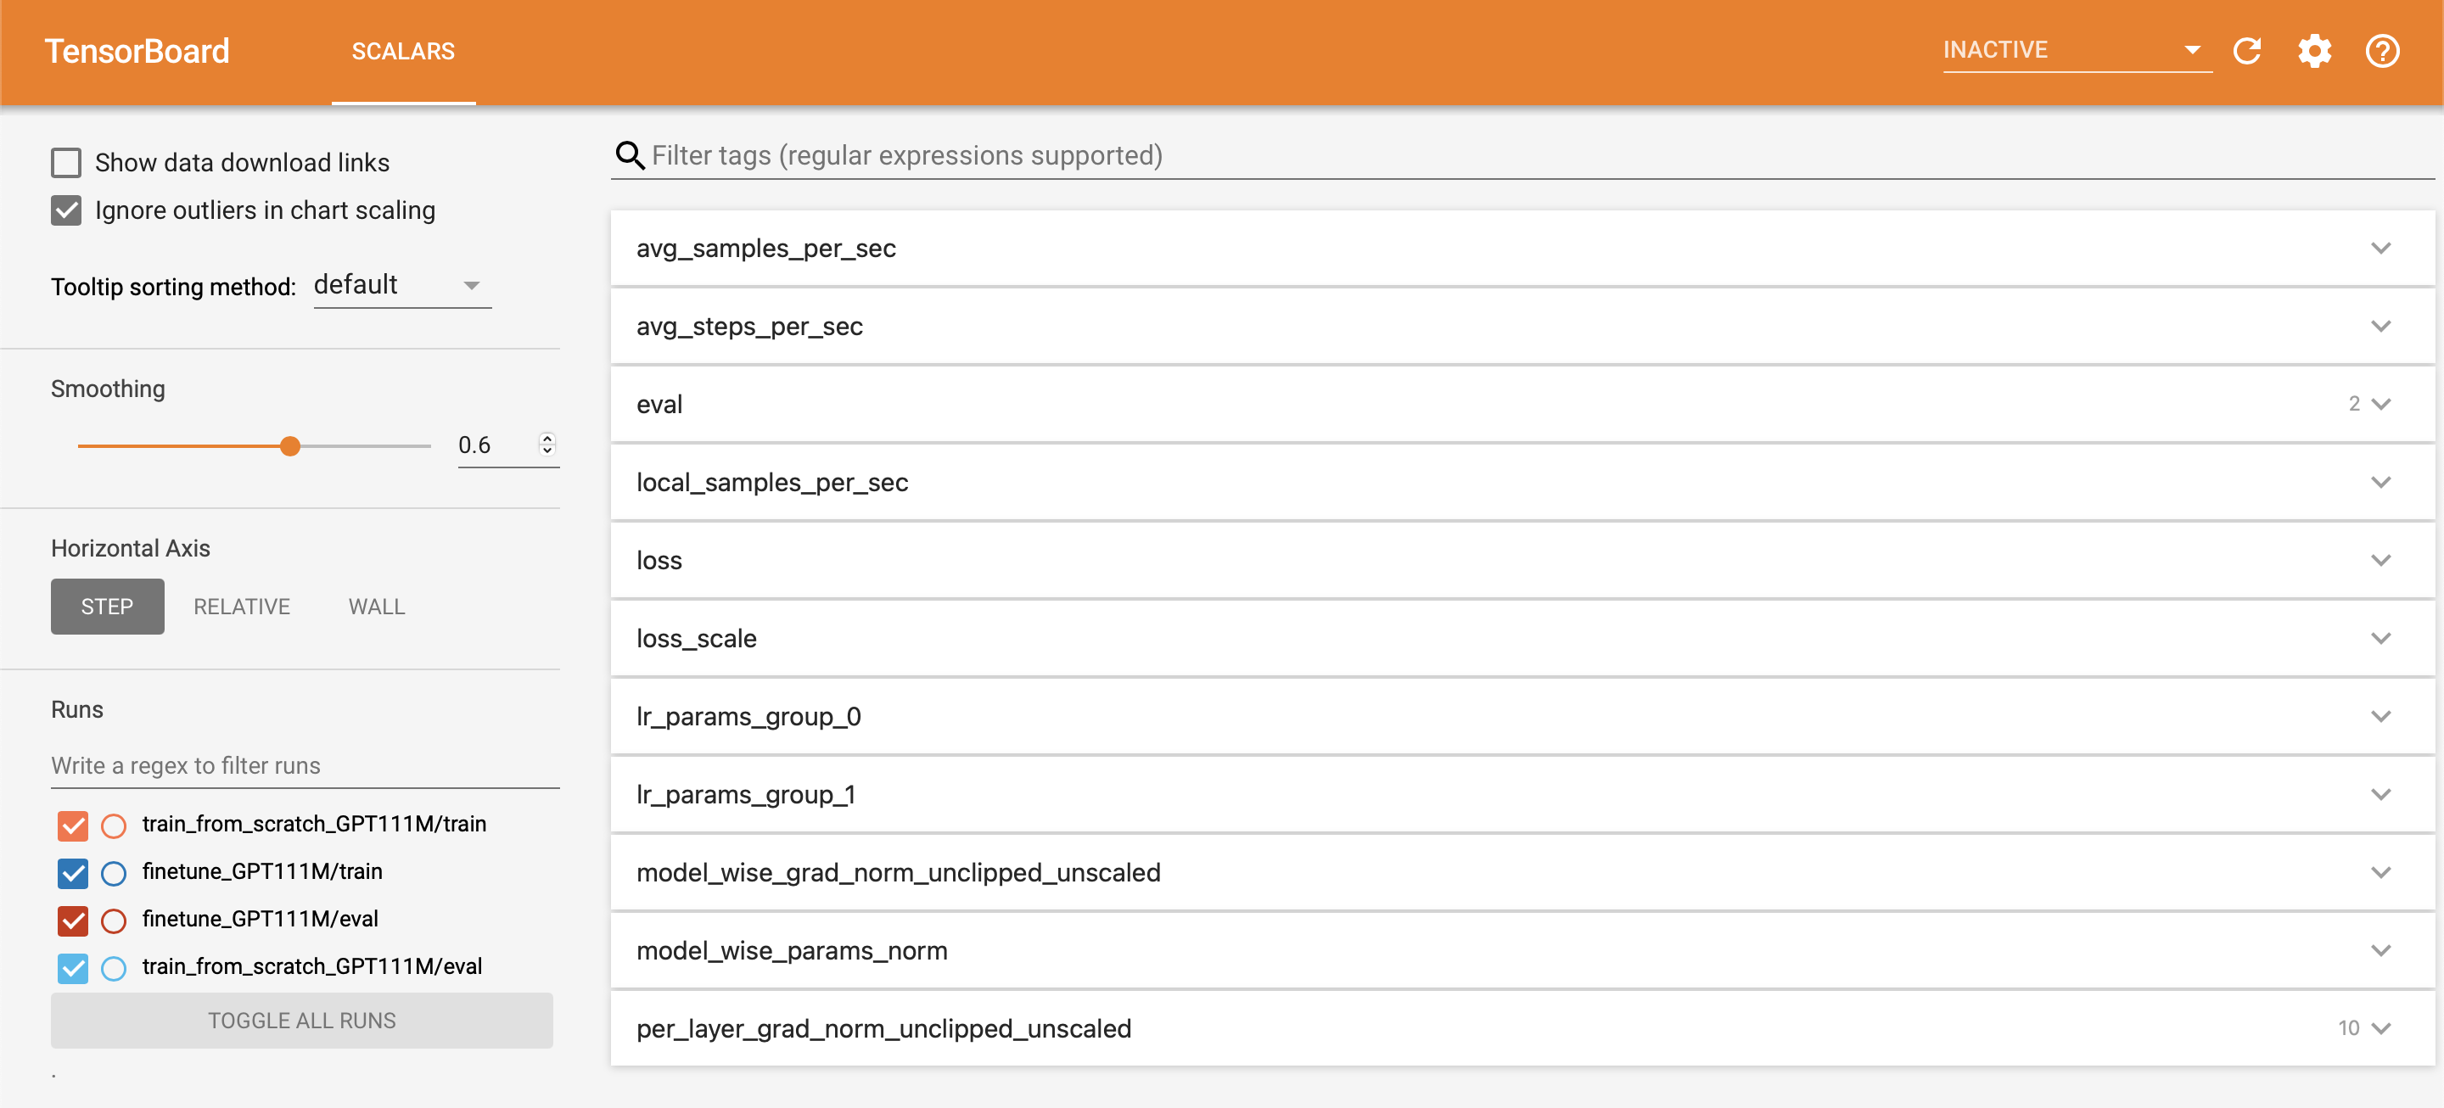Open the settings gear icon
This screenshot has width=2444, height=1108.
pos(2314,51)
